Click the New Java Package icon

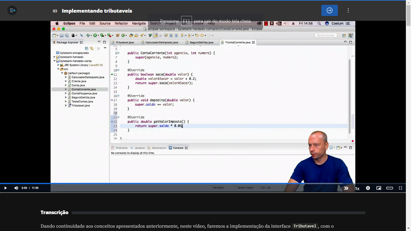pyautogui.click(x=118, y=35)
